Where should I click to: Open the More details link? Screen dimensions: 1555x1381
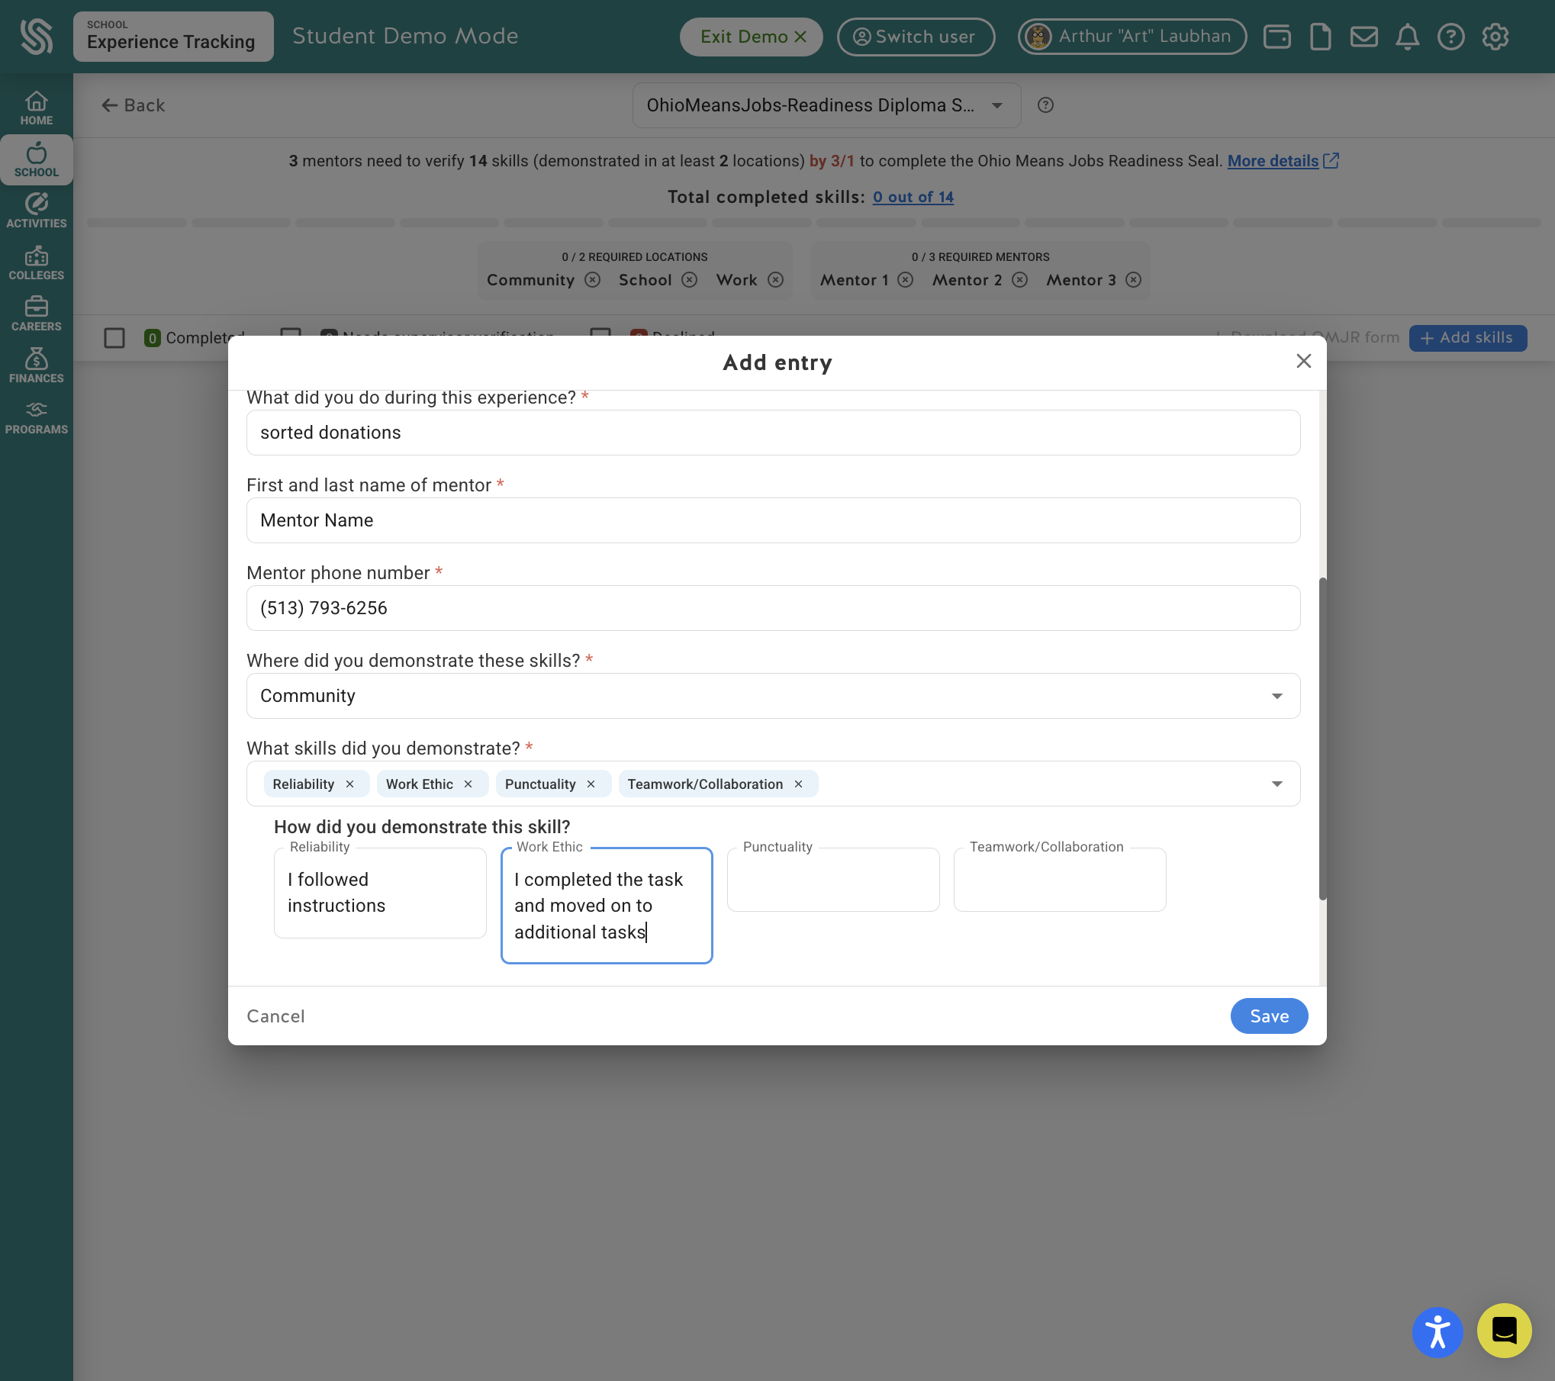click(x=1283, y=161)
